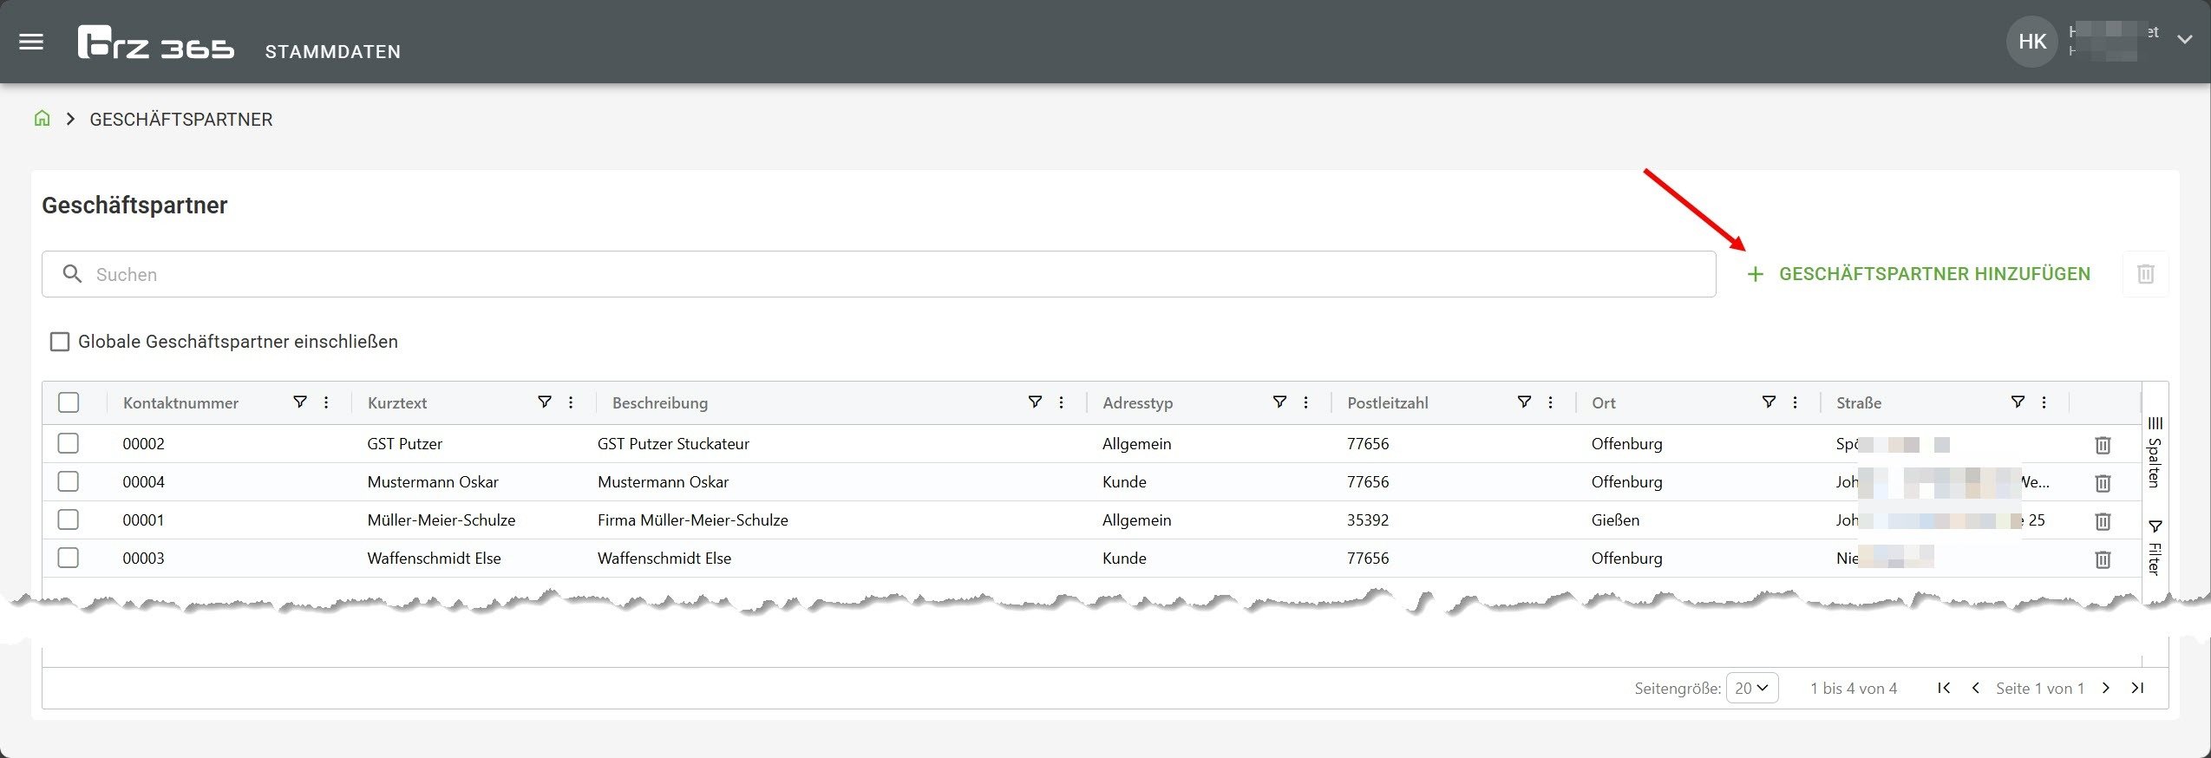The height and width of the screenshot is (758, 2211).
Task: Tick the select-all checkbox in table header
Action: [x=69, y=402]
